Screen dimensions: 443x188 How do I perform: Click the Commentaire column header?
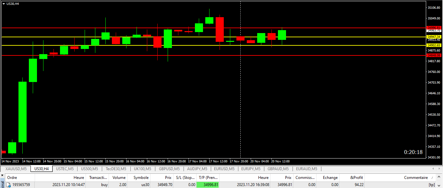pos(416,178)
